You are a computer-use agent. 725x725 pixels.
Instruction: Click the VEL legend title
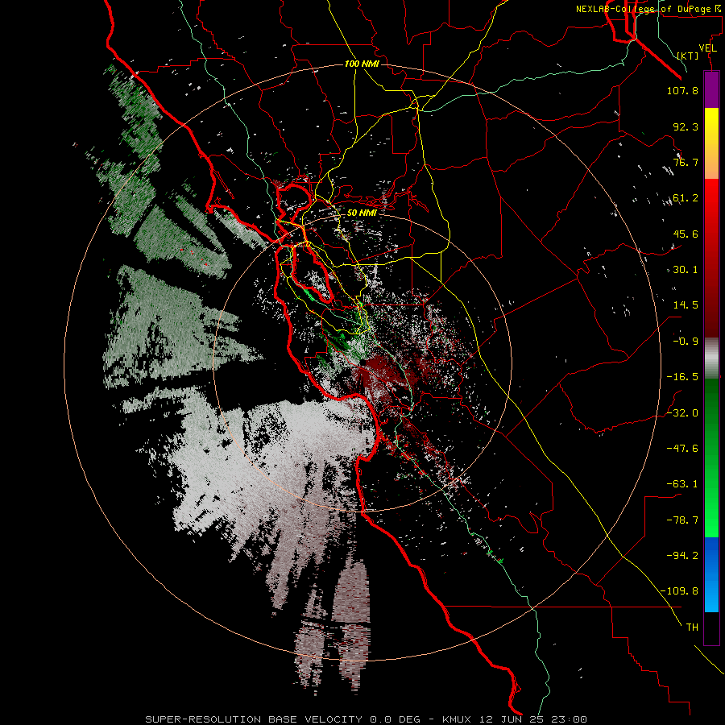pos(708,48)
